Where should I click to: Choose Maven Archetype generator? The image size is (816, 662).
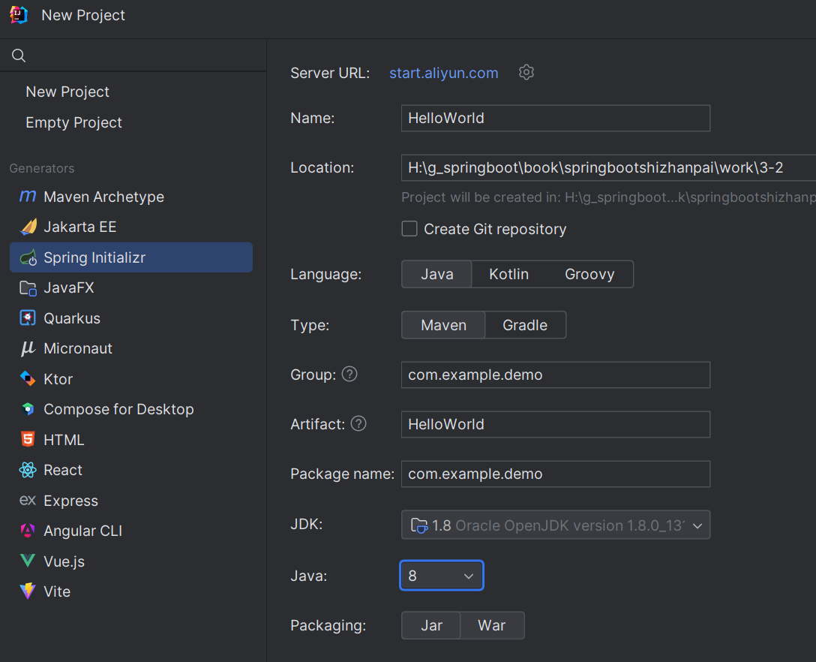point(131,197)
